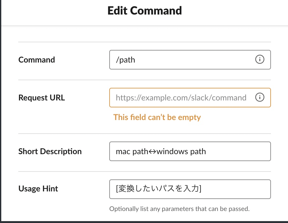Click the info icon in Request URL field
The width and height of the screenshot is (288, 223).
[x=260, y=97]
